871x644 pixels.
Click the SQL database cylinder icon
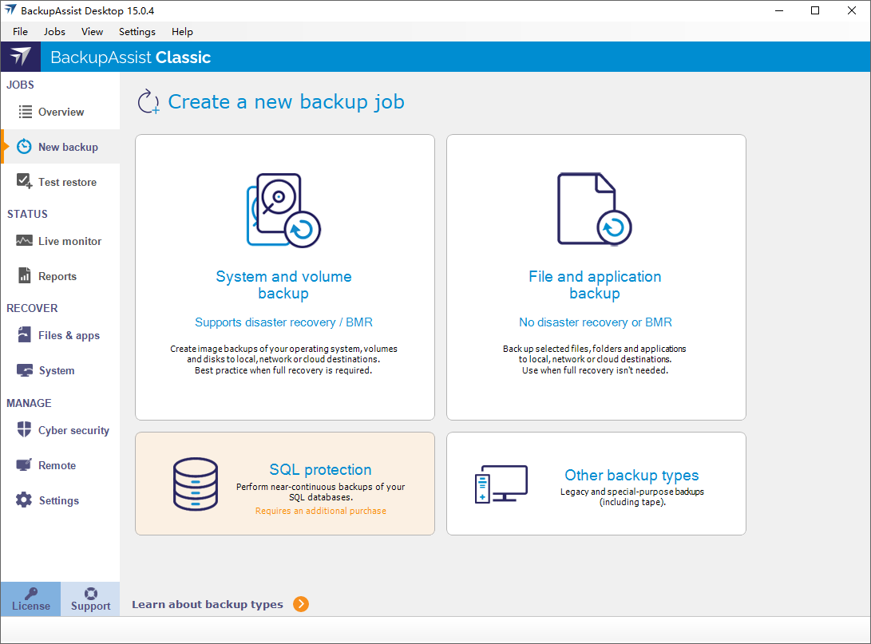tap(196, 484)
